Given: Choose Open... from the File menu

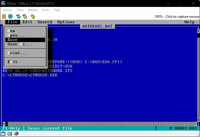Looking at the screenshot, I should (x=25, y=35).
